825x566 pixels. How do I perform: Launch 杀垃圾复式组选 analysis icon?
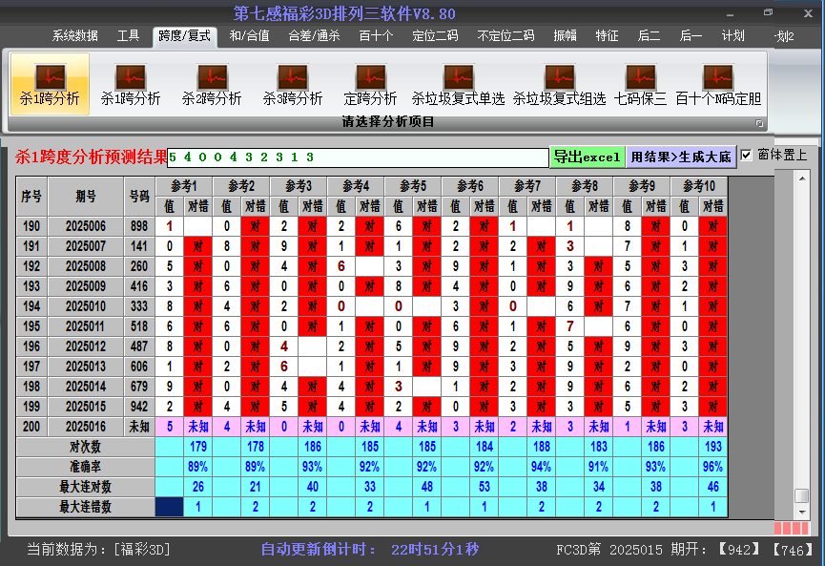559,84
